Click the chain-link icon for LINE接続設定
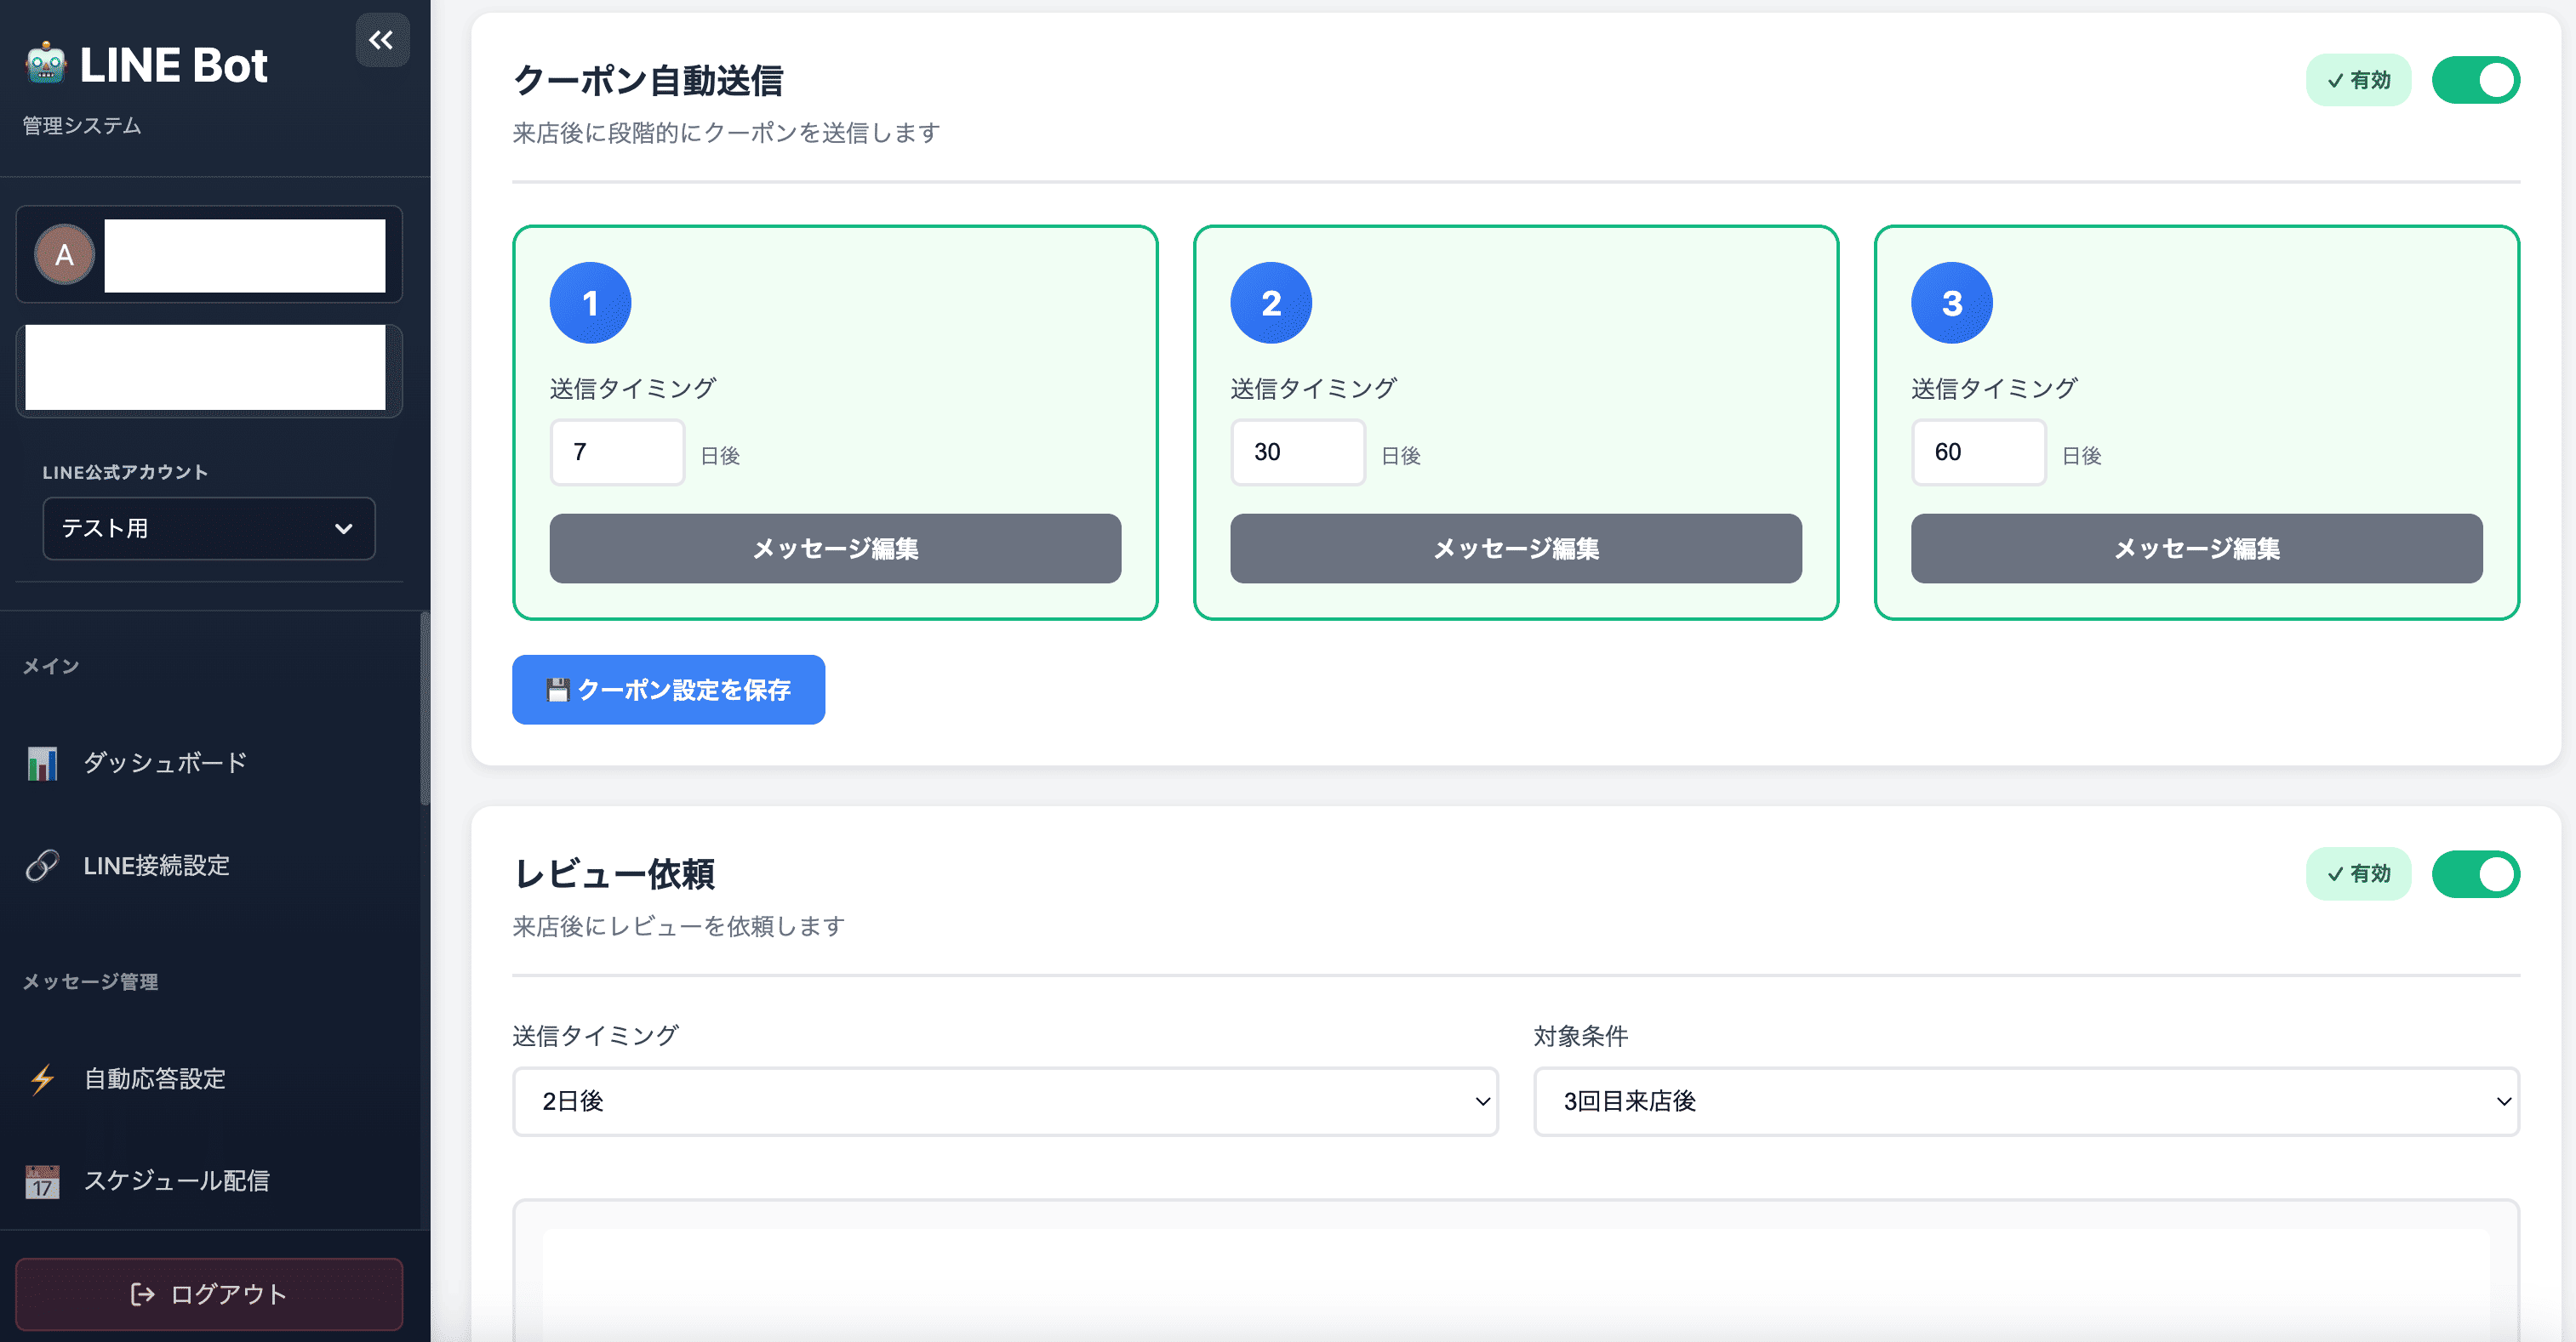 (42, 866)
